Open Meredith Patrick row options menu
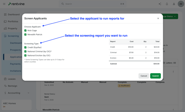Viewport: 185px width, 112px height. point(173,110)
